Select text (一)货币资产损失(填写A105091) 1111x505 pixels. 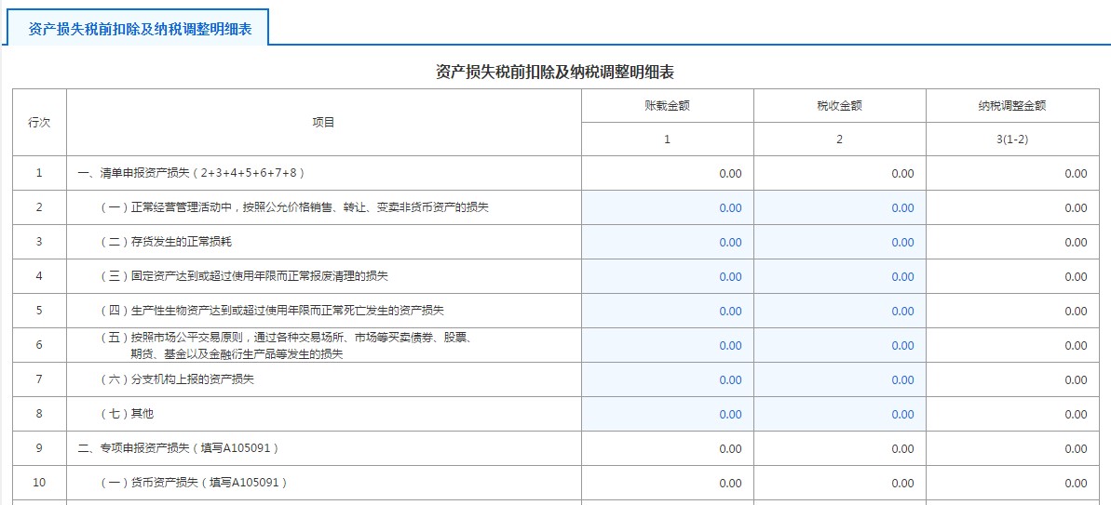(x=194, y=483)
